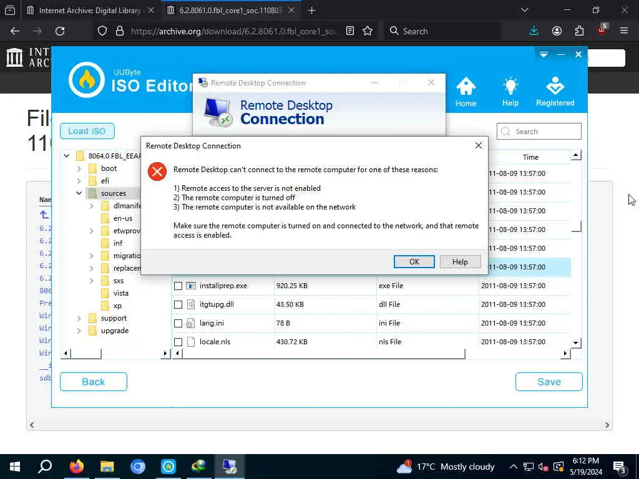
Task: Select the inf folder in tree
Action: click(x=118, y=243)
